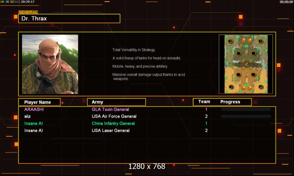Click team number for aliz row

206,116
